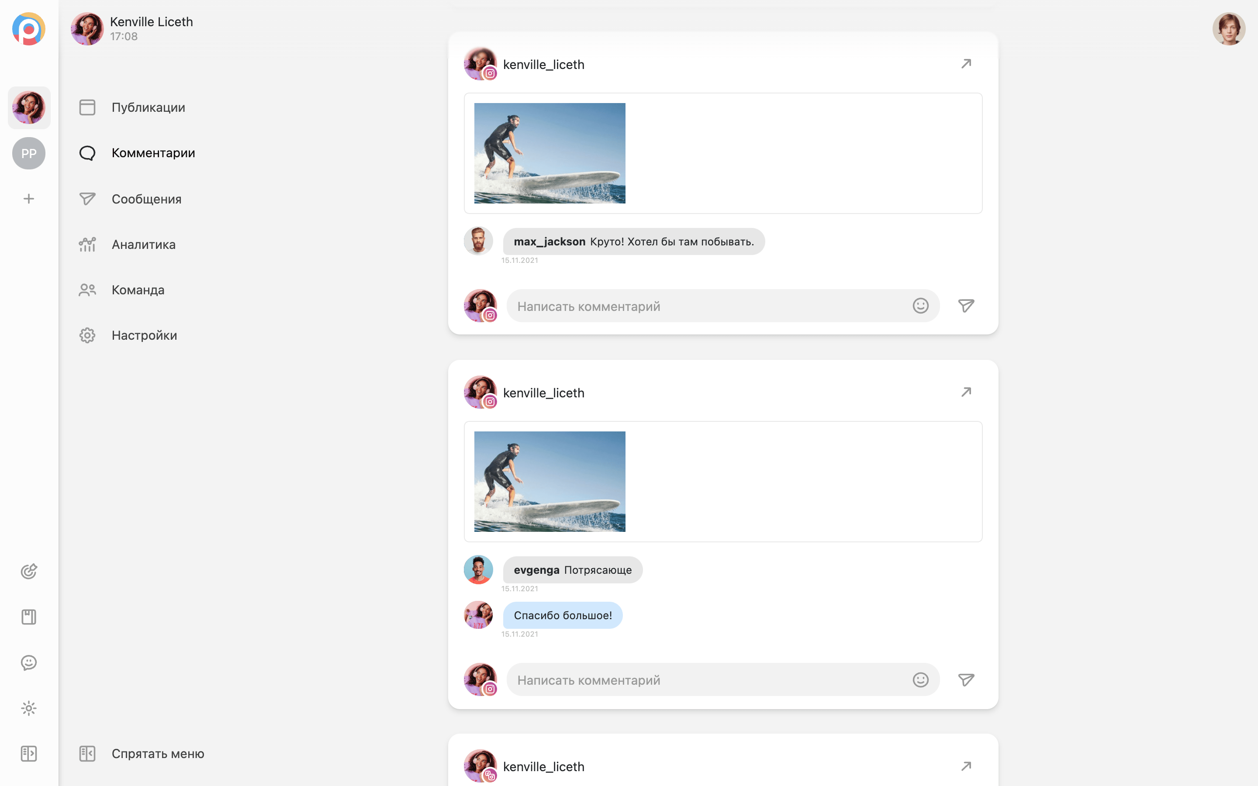
Task: Click comment field under Спасибо большое reply
Action: (x=722, y=679)
